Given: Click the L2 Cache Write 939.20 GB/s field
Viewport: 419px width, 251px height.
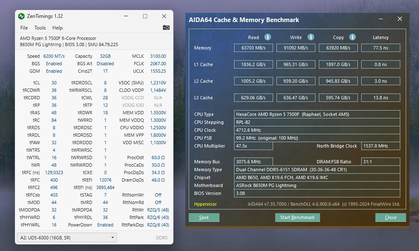Looking at the screenshot, I should coord(296,81).
